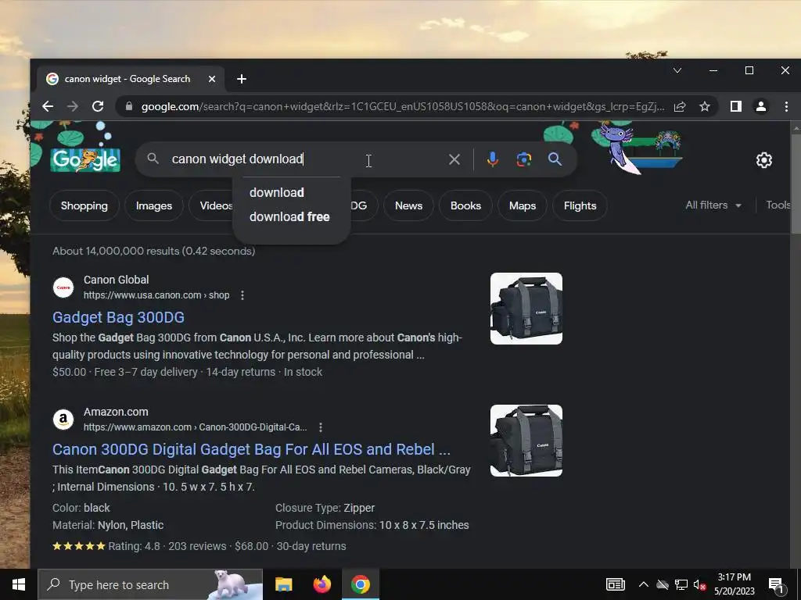The height and width of the screenshot is (600, 801).
Task: Click the Canon Global favicon
Action: click(63, 287)
